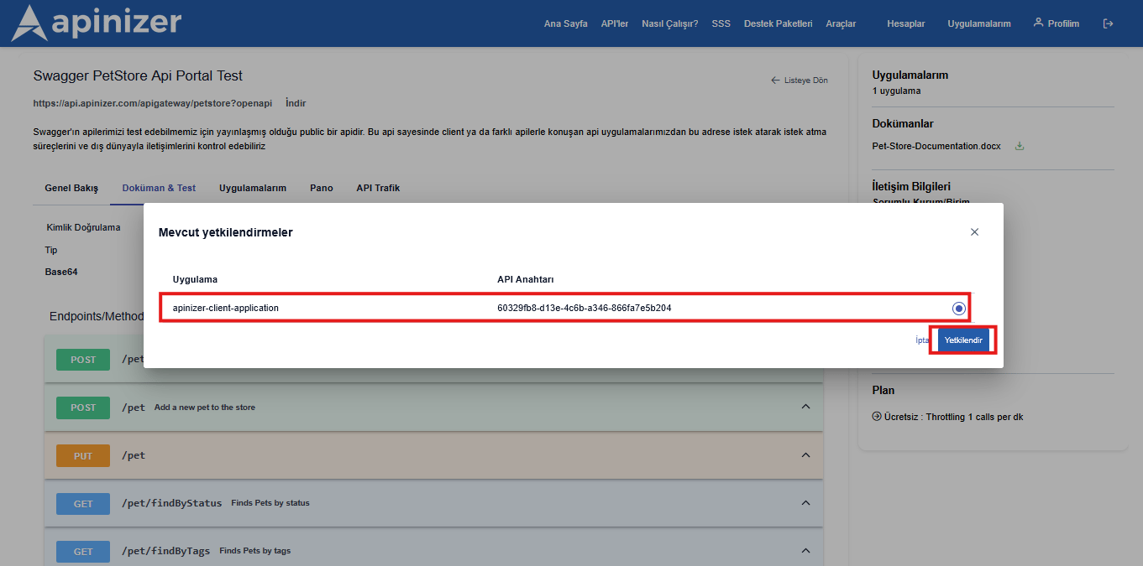Close the Mevcut yetkilendirmeler dialog
Image resolution: width=1143 pixels, height=566 pixels.
[x=974, y=232]
